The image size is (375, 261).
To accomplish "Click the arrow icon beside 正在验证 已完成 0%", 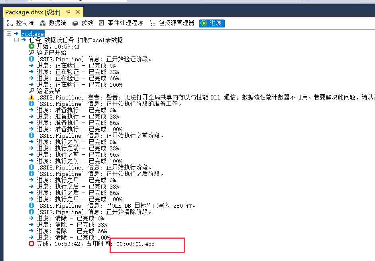I will coord(31,65).
